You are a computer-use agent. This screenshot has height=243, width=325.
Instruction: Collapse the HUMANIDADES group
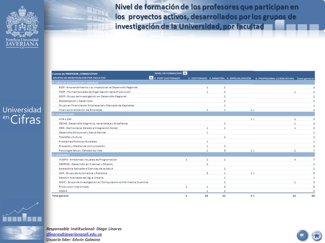53,114
